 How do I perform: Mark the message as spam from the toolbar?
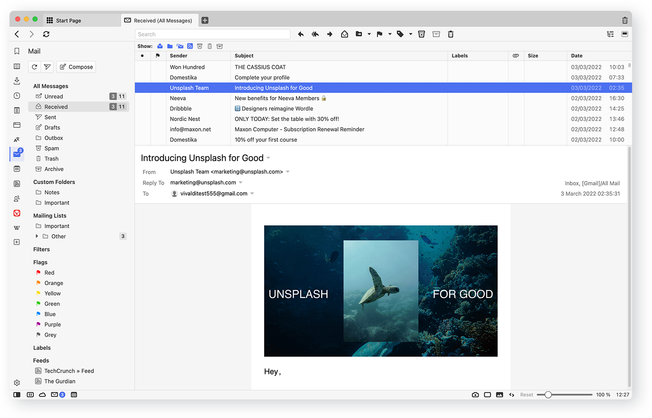(x=422, y=34)
